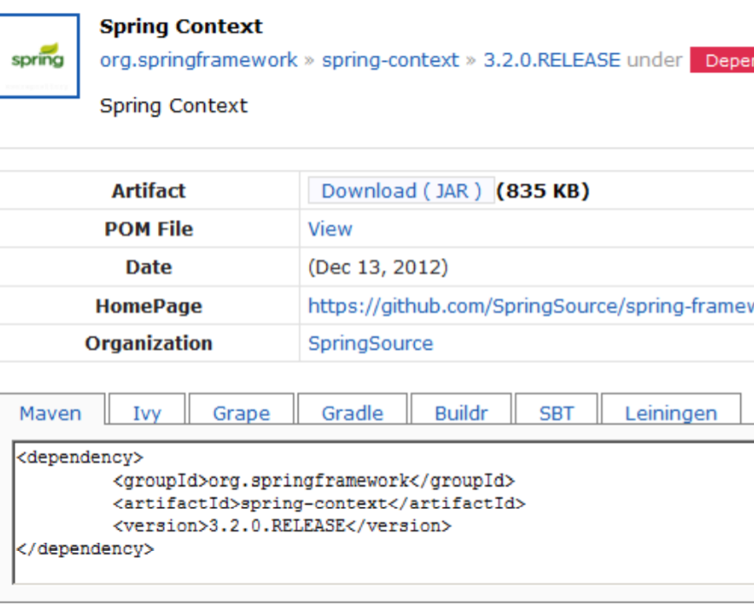
Task: Switch to the Gradle tab
Action: [x=352, y=413]
